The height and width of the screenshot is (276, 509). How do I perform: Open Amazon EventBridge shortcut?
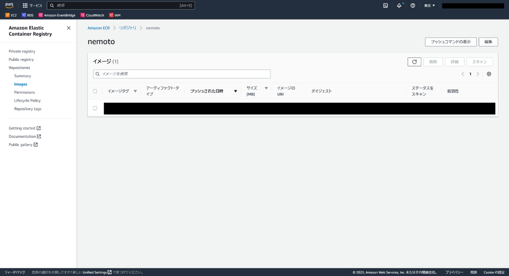[x=57, y=15]
